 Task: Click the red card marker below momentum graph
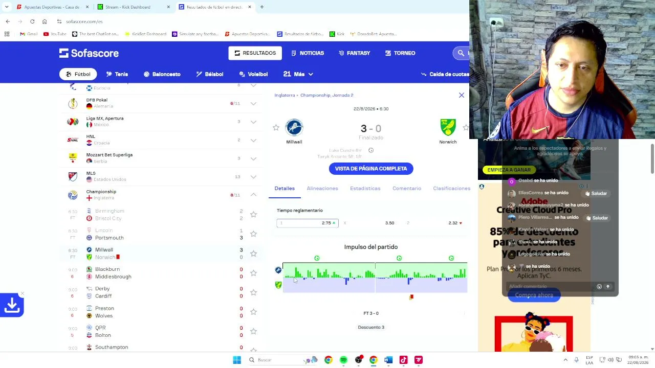click(411, 296)
